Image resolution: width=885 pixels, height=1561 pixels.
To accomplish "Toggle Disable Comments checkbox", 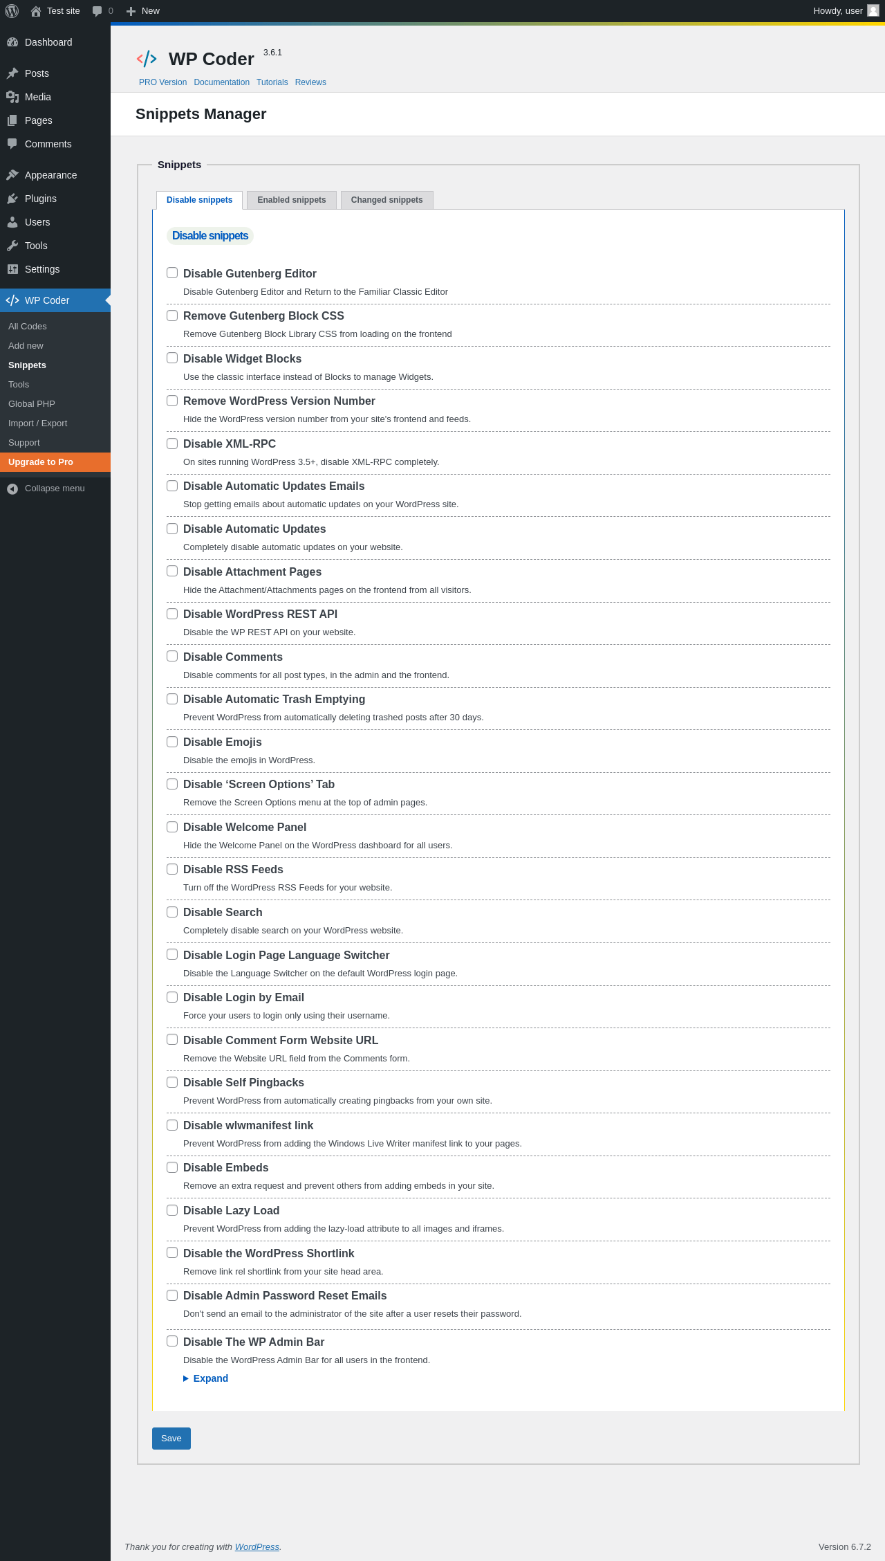I will coord(172,656).
